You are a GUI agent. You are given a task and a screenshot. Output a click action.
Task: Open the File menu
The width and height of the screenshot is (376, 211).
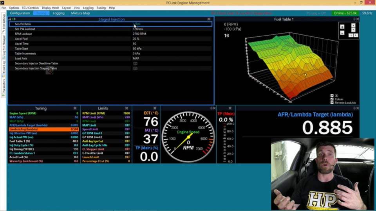click(4, 8)
